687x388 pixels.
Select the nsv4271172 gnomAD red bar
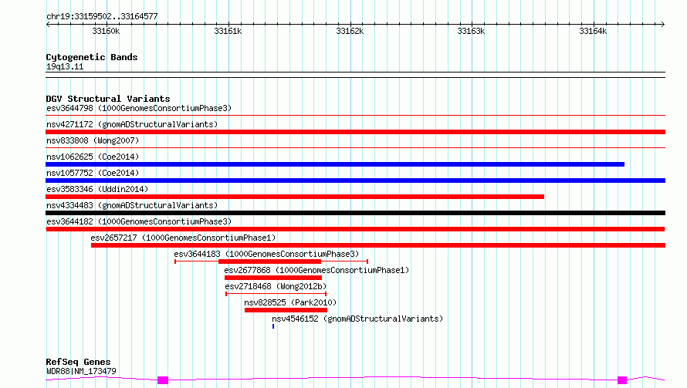coord(355,132)
